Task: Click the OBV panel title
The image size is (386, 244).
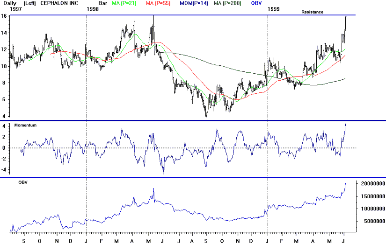Action: tap(23, 182)
